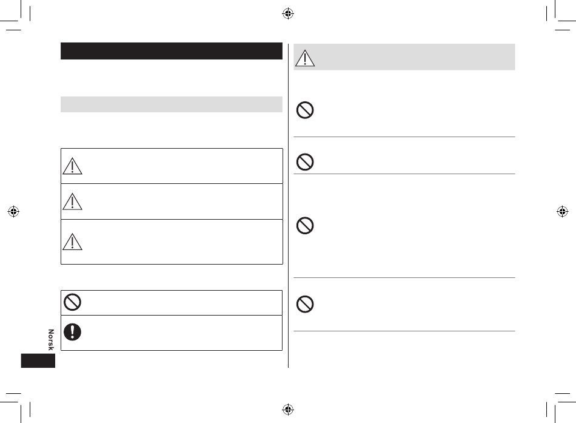The width and height of the screenshot is (576, 423).
Task: Click the prohibition icon directly below the gray warning banner
Action: [x=305, y=110]
